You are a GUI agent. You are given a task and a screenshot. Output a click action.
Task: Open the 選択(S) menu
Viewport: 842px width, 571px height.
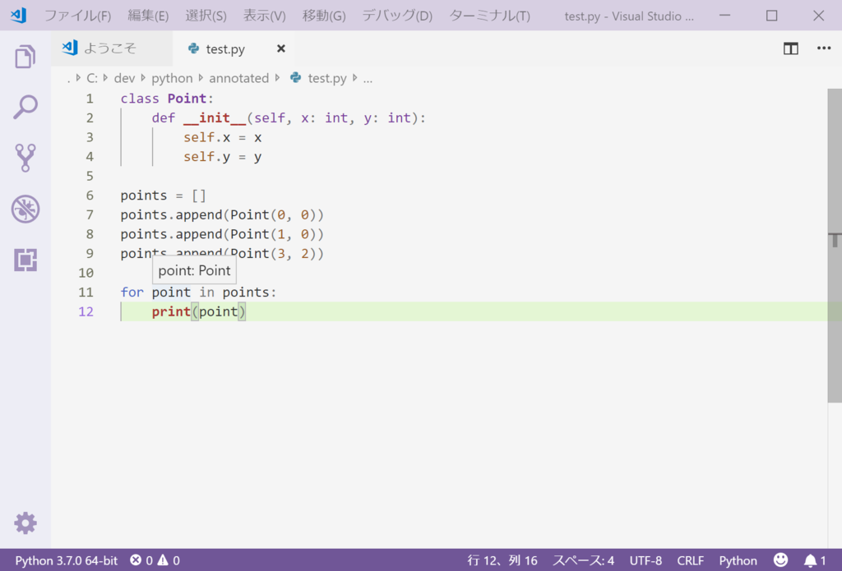point(206,16)
